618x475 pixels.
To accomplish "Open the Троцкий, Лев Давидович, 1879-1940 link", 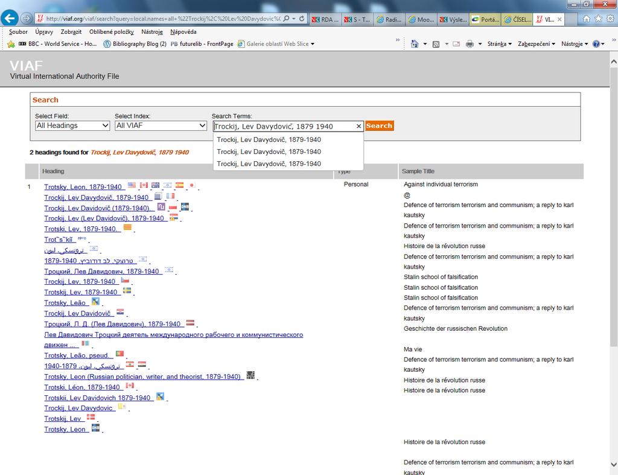I will (x=101, y=271).
